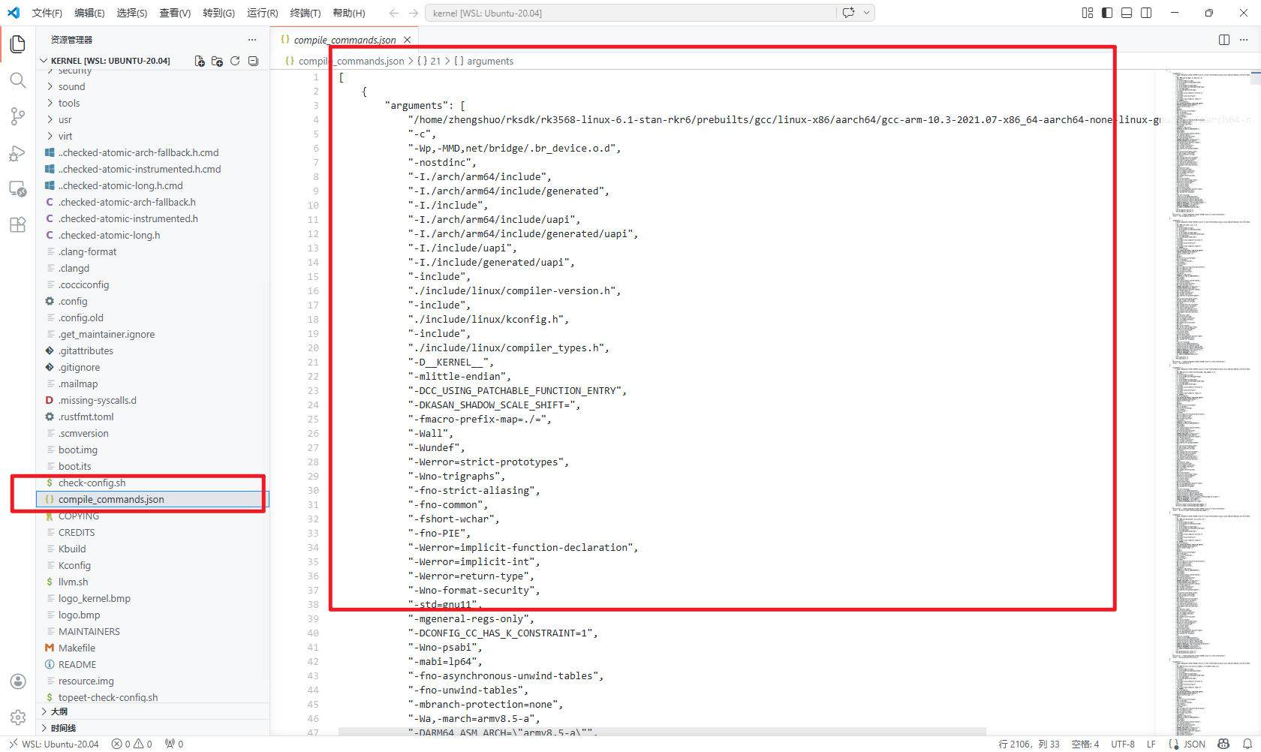Click breadcrumb item '21'
The width and height of the screenshot is (1261, 752).
435,61
